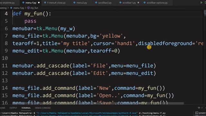The height and width of the screenshot is (116, 206).
Task: Close scrollbar1.py using its unsaved dot
Action: 138,3
